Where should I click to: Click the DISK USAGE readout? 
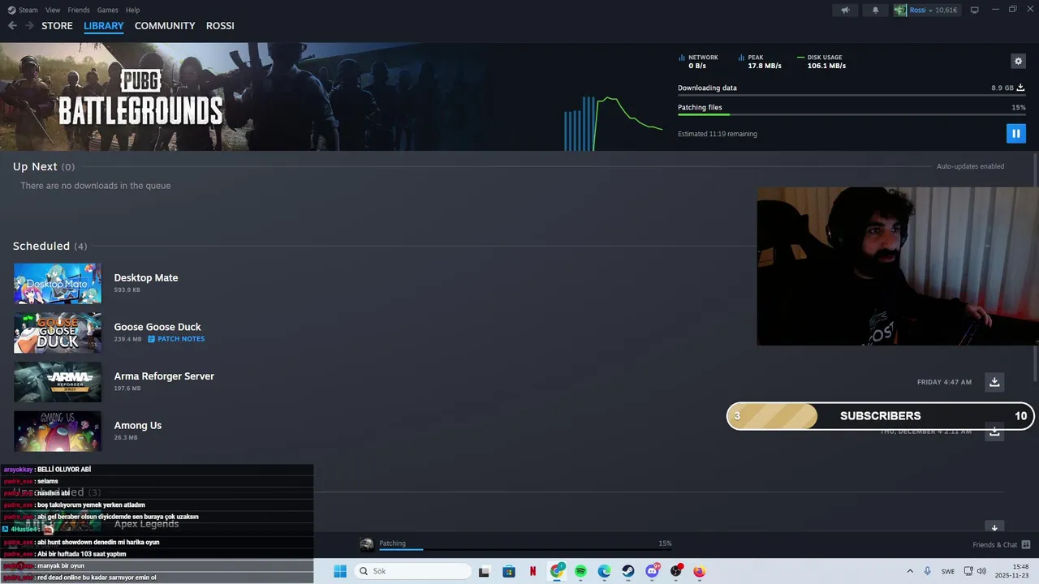[x=821, y=62]
